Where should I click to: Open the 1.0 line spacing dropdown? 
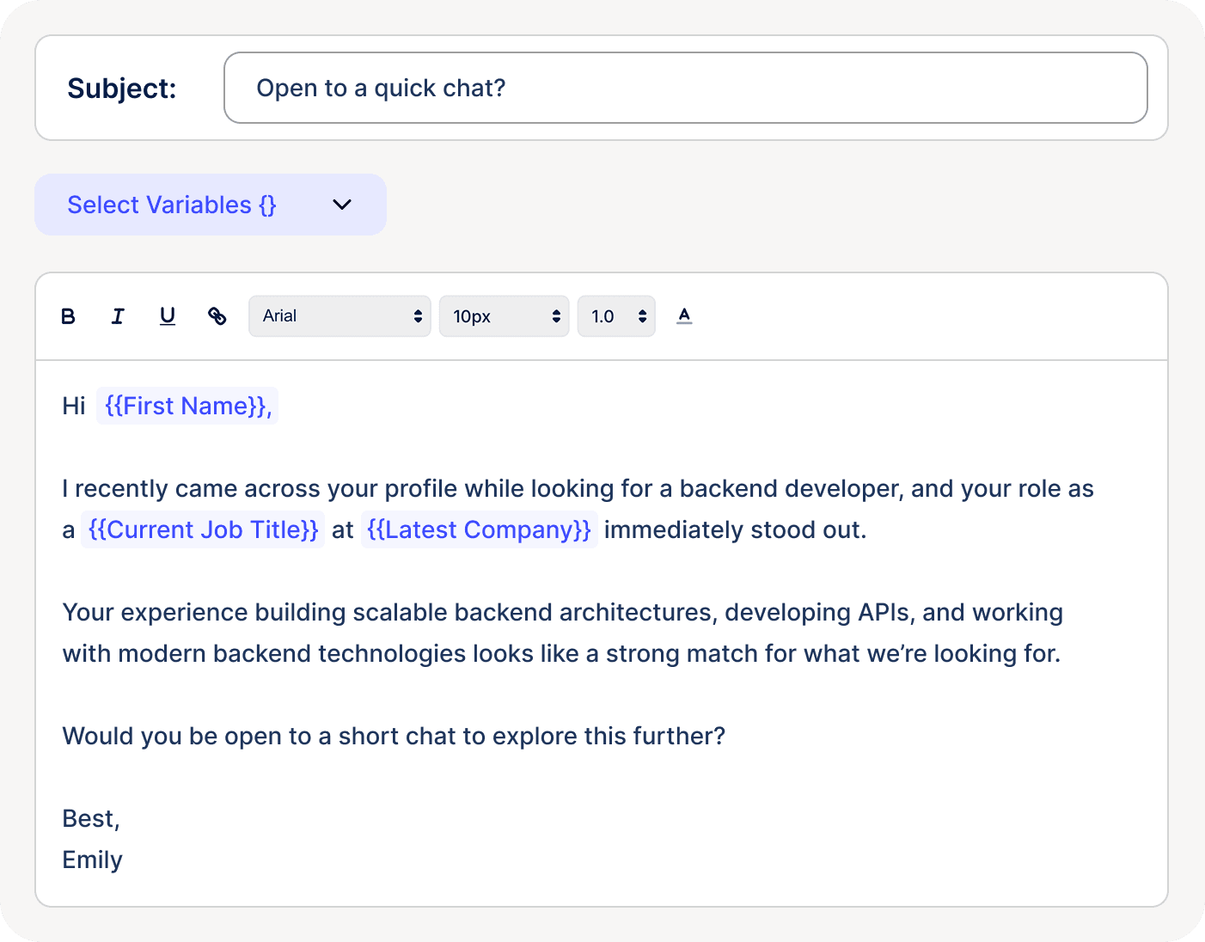point(616,316)
